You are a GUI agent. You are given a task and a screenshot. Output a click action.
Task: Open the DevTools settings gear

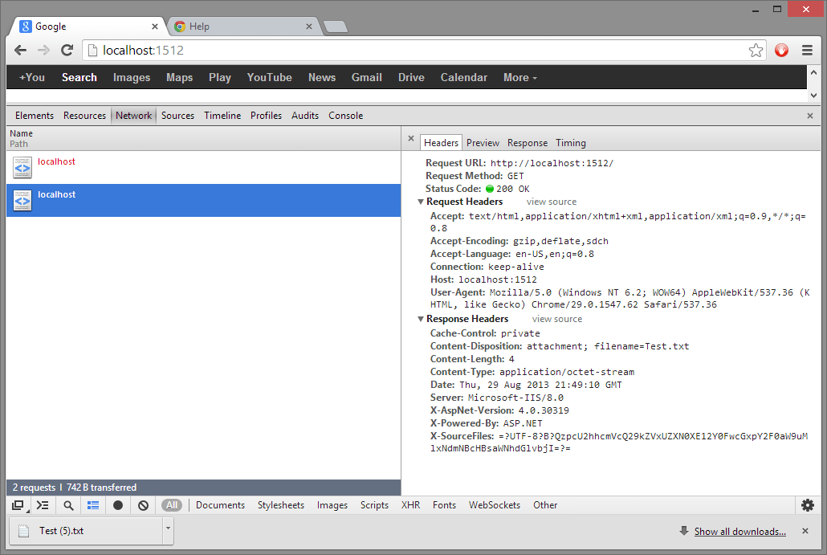pos(808,505)
